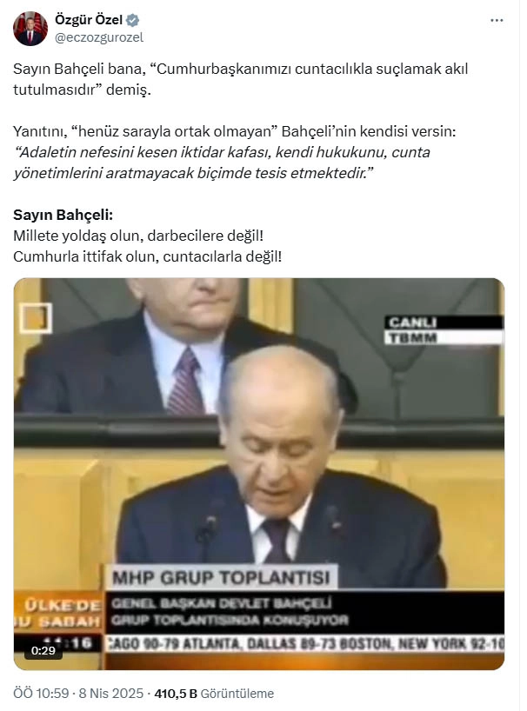Play the Bahçeli speech video
The image size is (527, 711).
coord(259,474)
